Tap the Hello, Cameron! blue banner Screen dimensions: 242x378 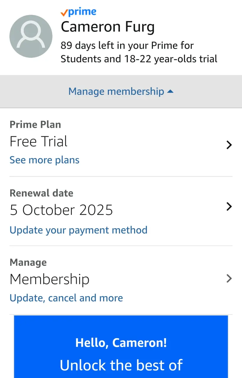coord(121,347)
